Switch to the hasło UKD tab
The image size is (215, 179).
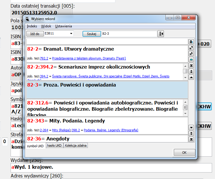(55, 146)
